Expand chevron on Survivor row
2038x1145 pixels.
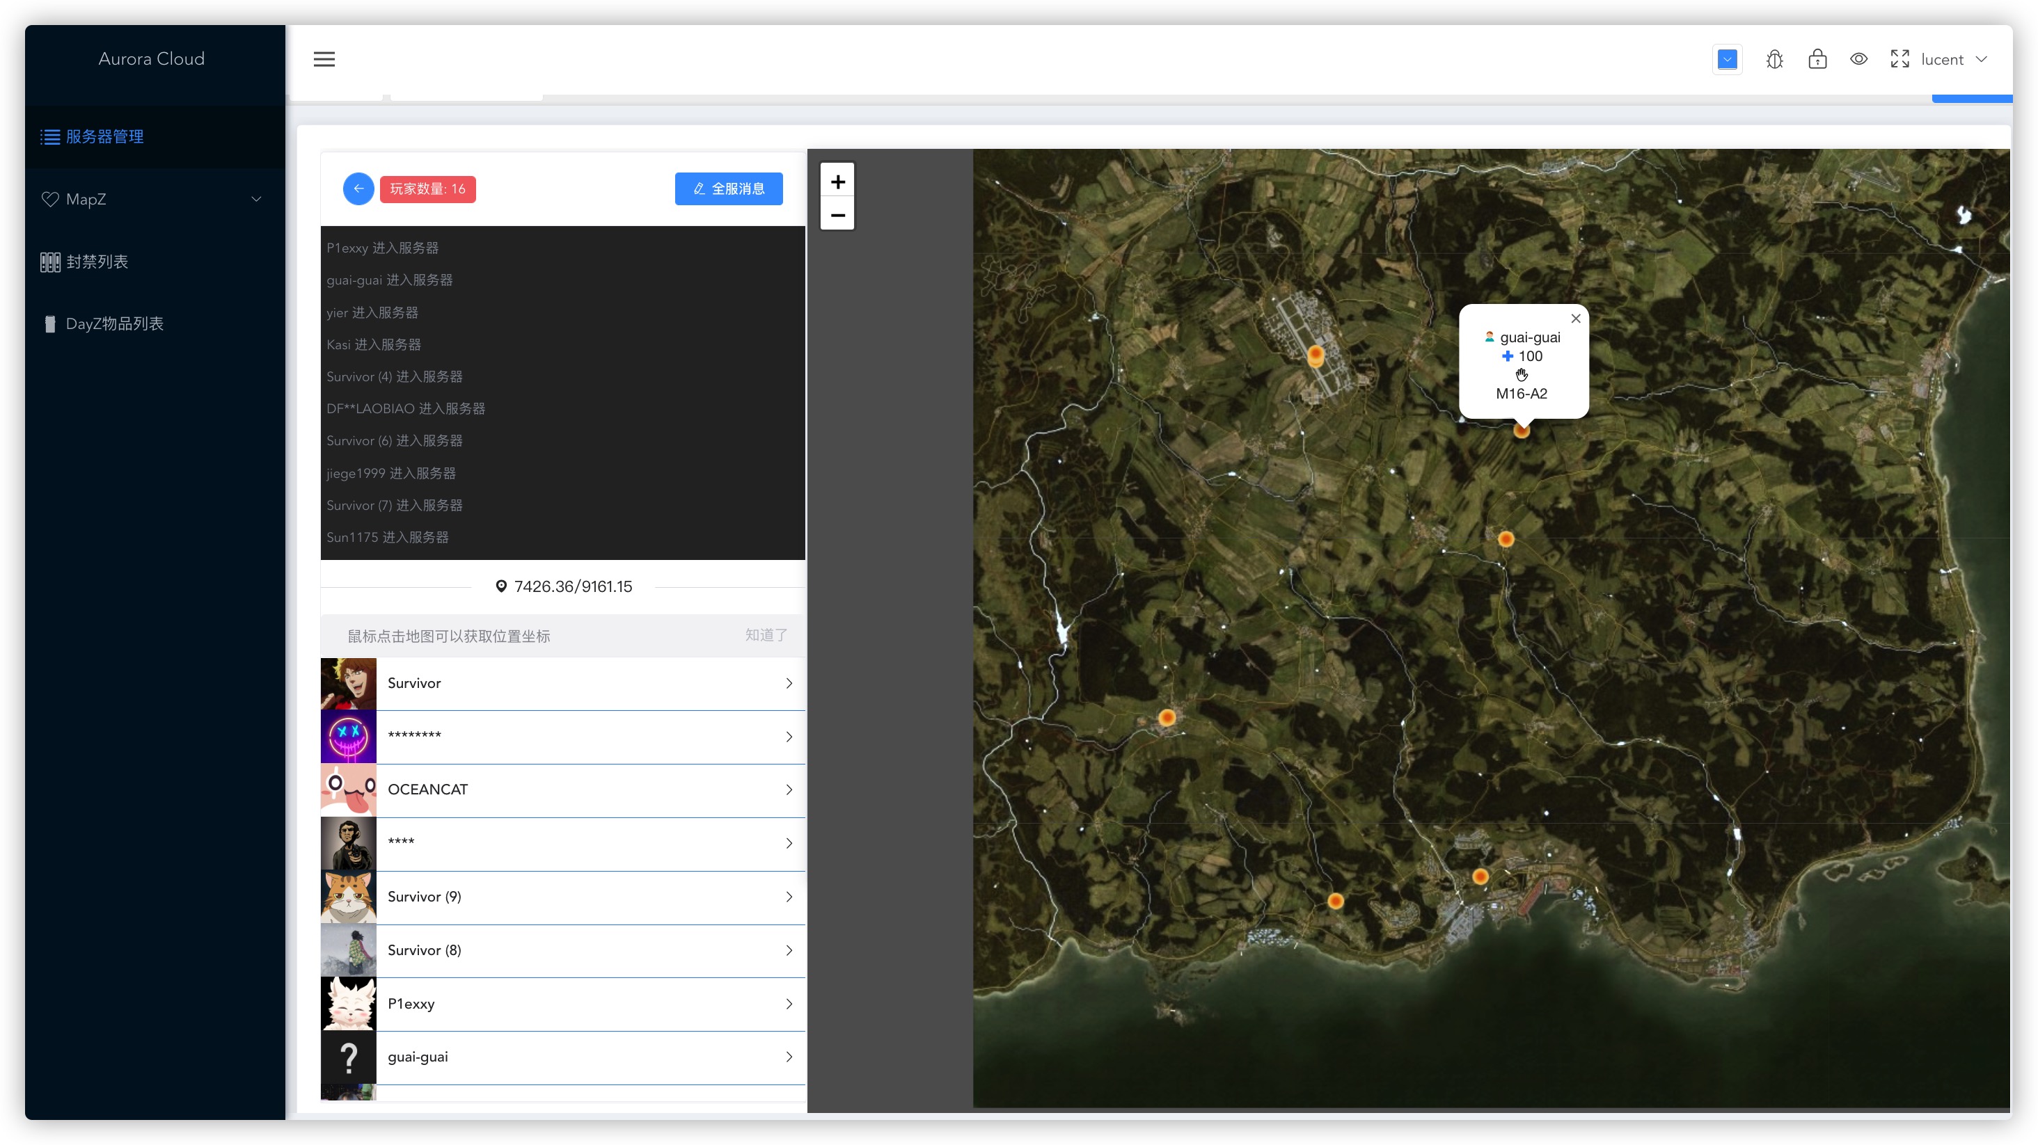789,683
